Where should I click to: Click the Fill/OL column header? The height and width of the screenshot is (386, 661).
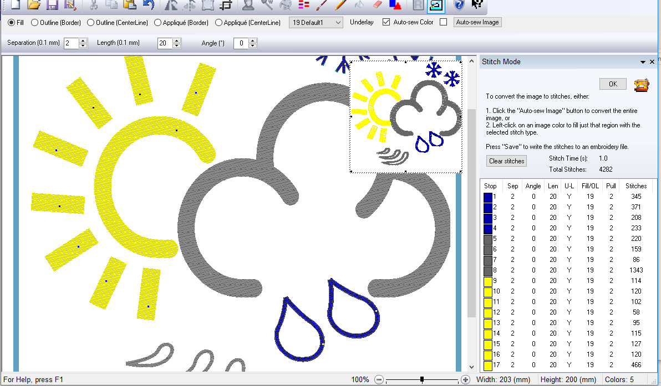pos(590,186)
